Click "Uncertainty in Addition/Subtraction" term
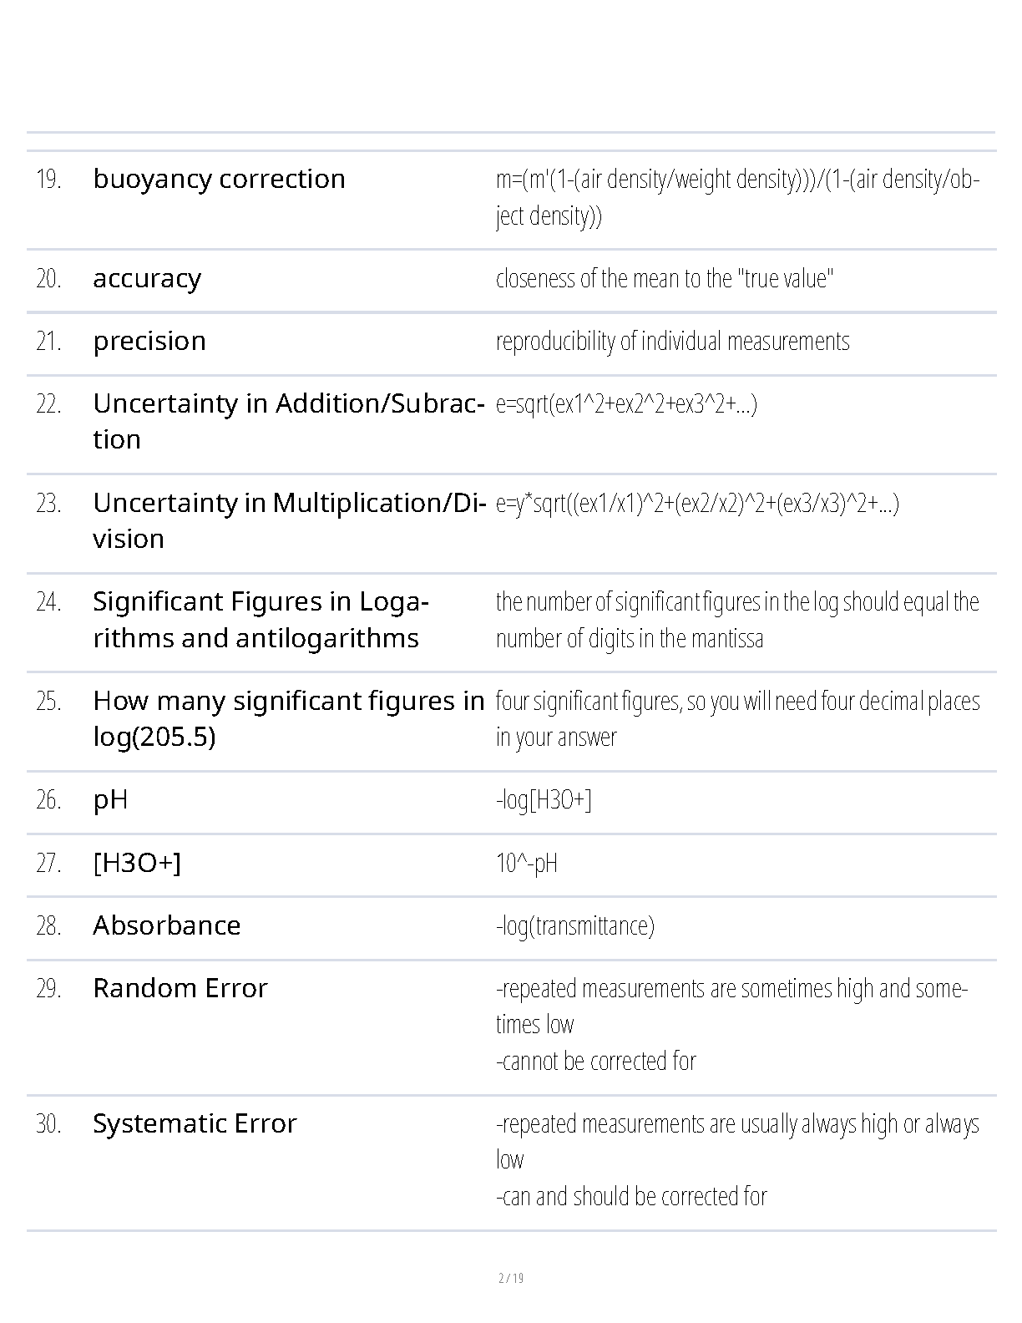Viewport: 1022px width, 1323px height. tap(288, 421)
